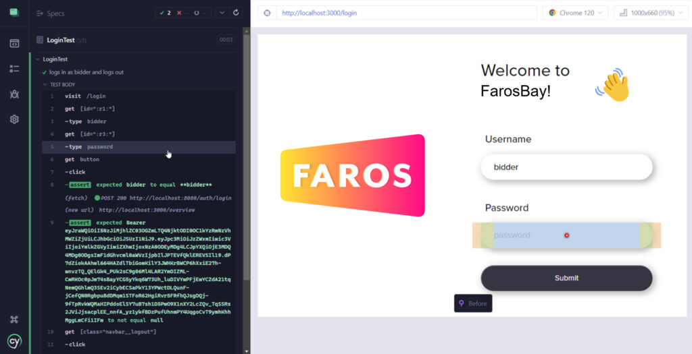Image resolution: width=692 pixels, height=354 pixels.
Task: Click the Submit button
Action: [567, 278]
